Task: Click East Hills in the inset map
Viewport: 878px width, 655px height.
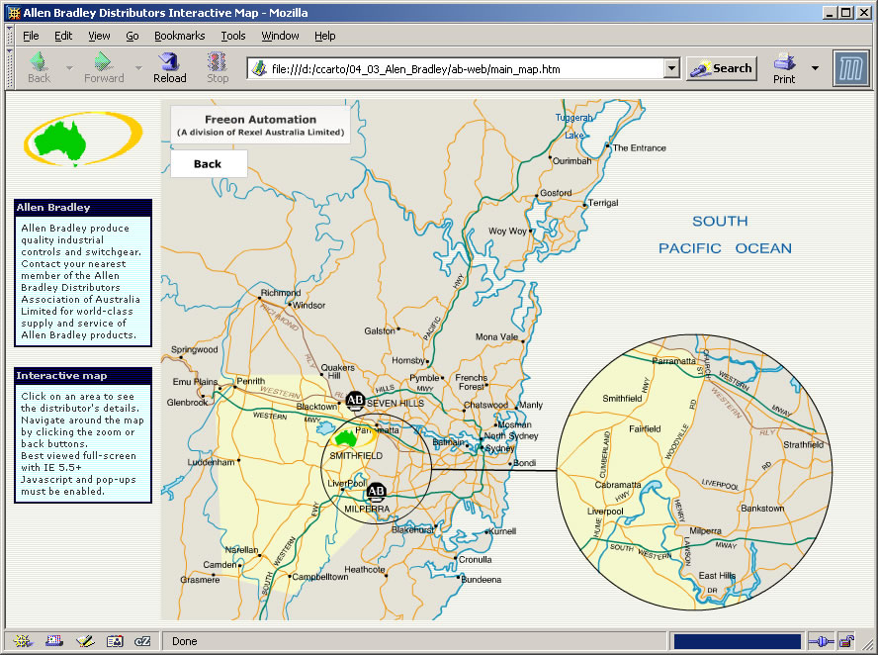Action: pos(717,576)
